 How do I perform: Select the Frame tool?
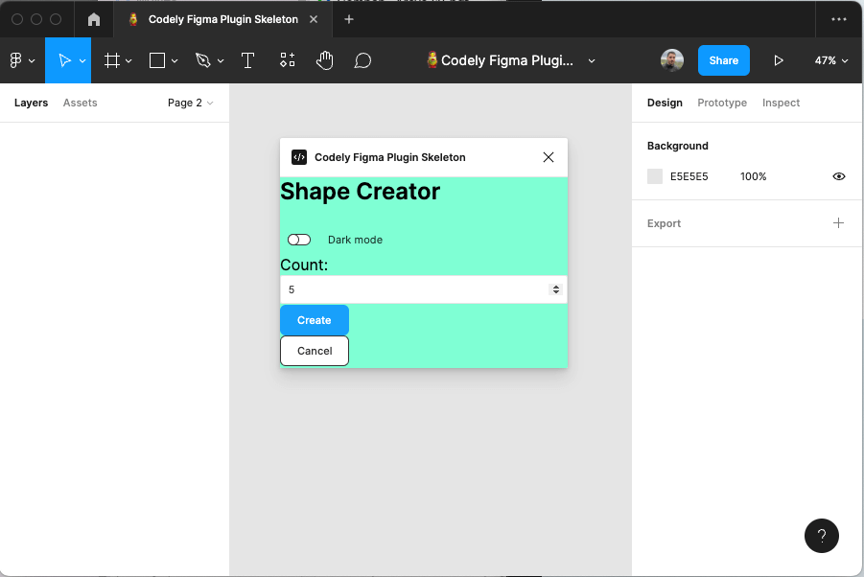point(112,60)
